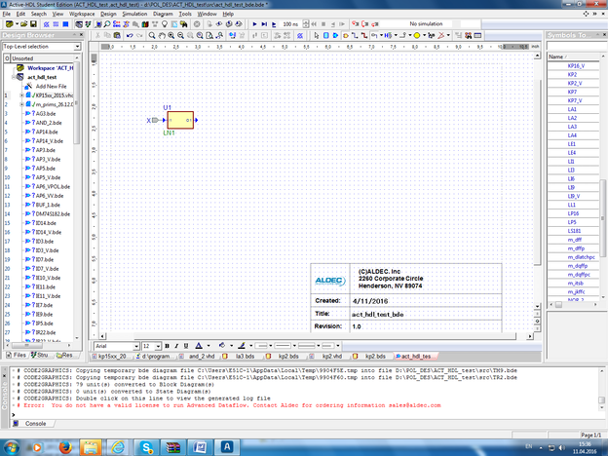
Task: Toggle Bold text formatting
Action: click(x=167, y=345)
